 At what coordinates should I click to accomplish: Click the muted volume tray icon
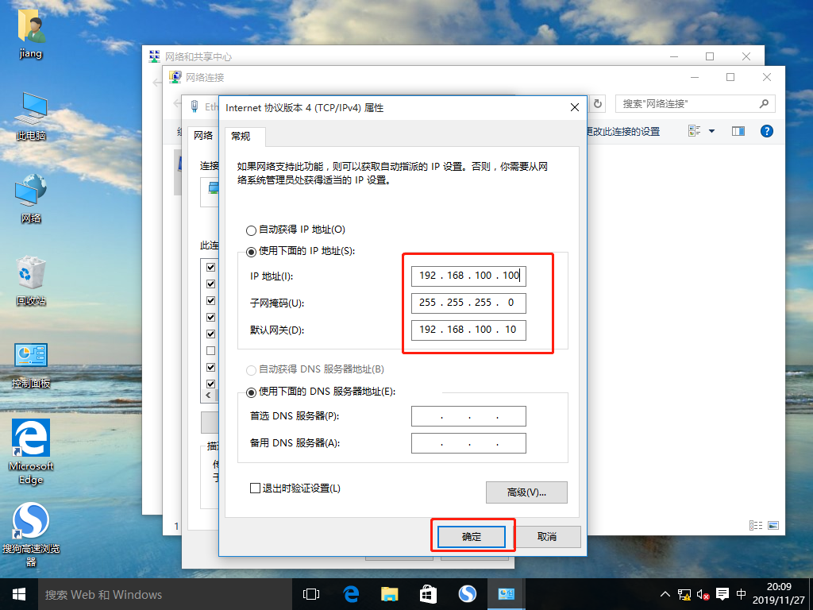pos(703,594)
